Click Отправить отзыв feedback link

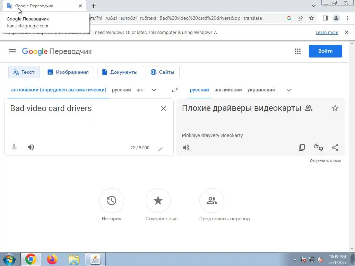pyautogui.click(x=325, y=161)
